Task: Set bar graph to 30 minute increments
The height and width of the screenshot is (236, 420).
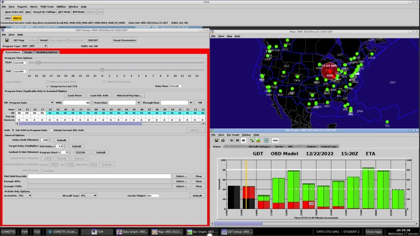Action: [x=237, y=140]
